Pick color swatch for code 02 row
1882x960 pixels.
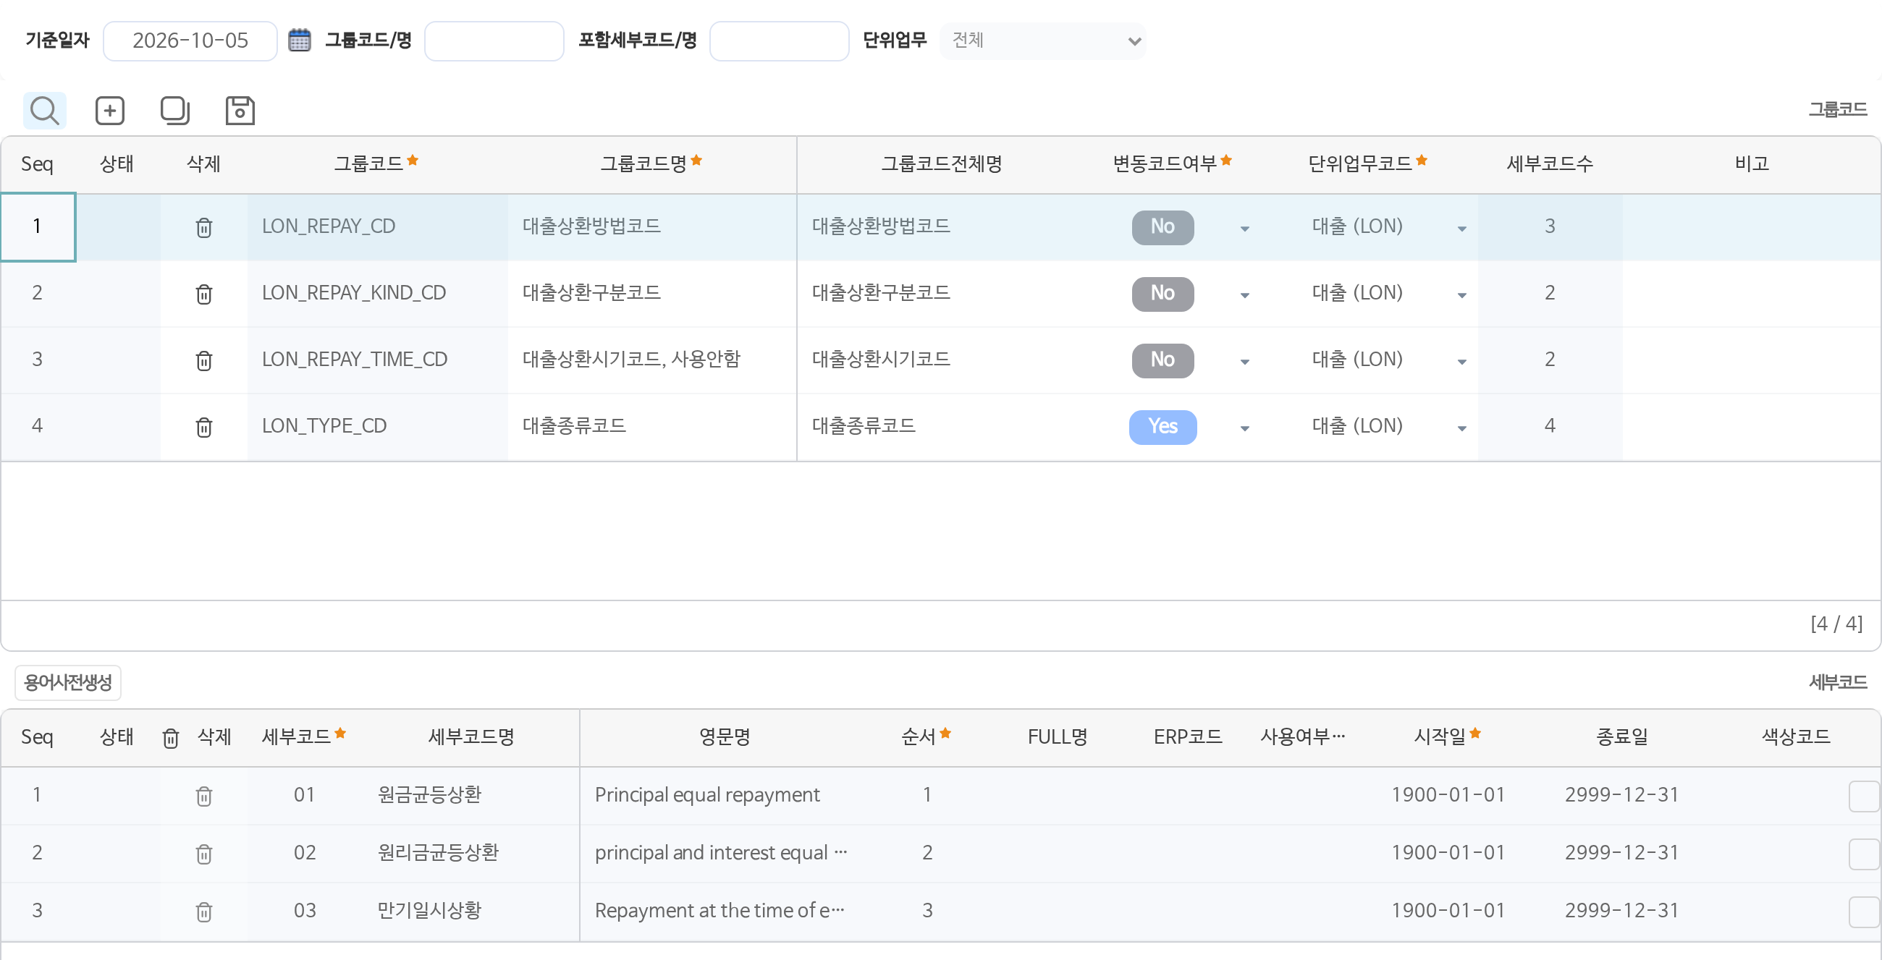point(1864,854)
